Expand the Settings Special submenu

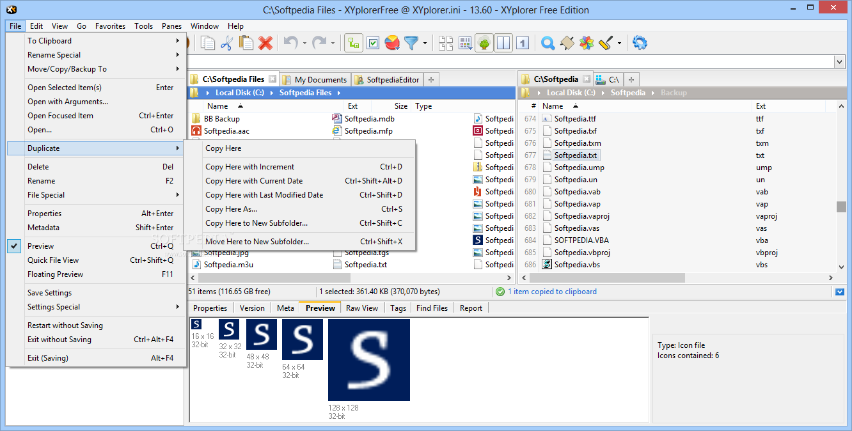coord(96,307)
